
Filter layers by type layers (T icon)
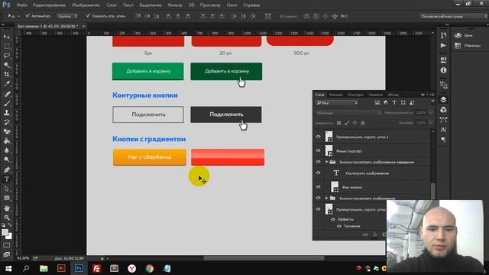click(x=394, y=102)
